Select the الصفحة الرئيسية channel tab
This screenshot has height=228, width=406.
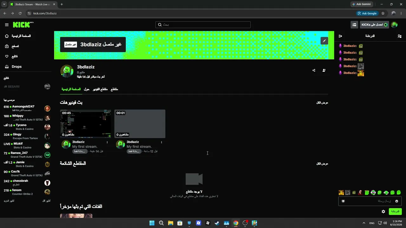click(71, 89)
